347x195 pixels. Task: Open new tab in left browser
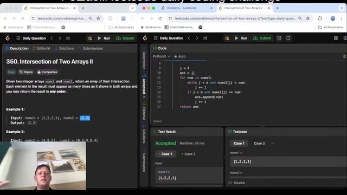[83, 8]
